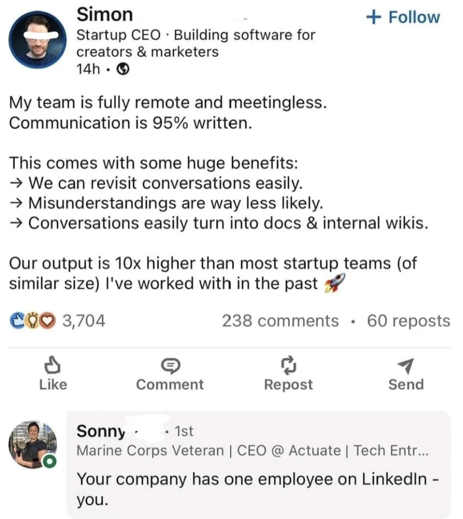Click the Send paper plane icon
Image resolution: width=463 pixels, height=519 pixels.
[406, 364]
